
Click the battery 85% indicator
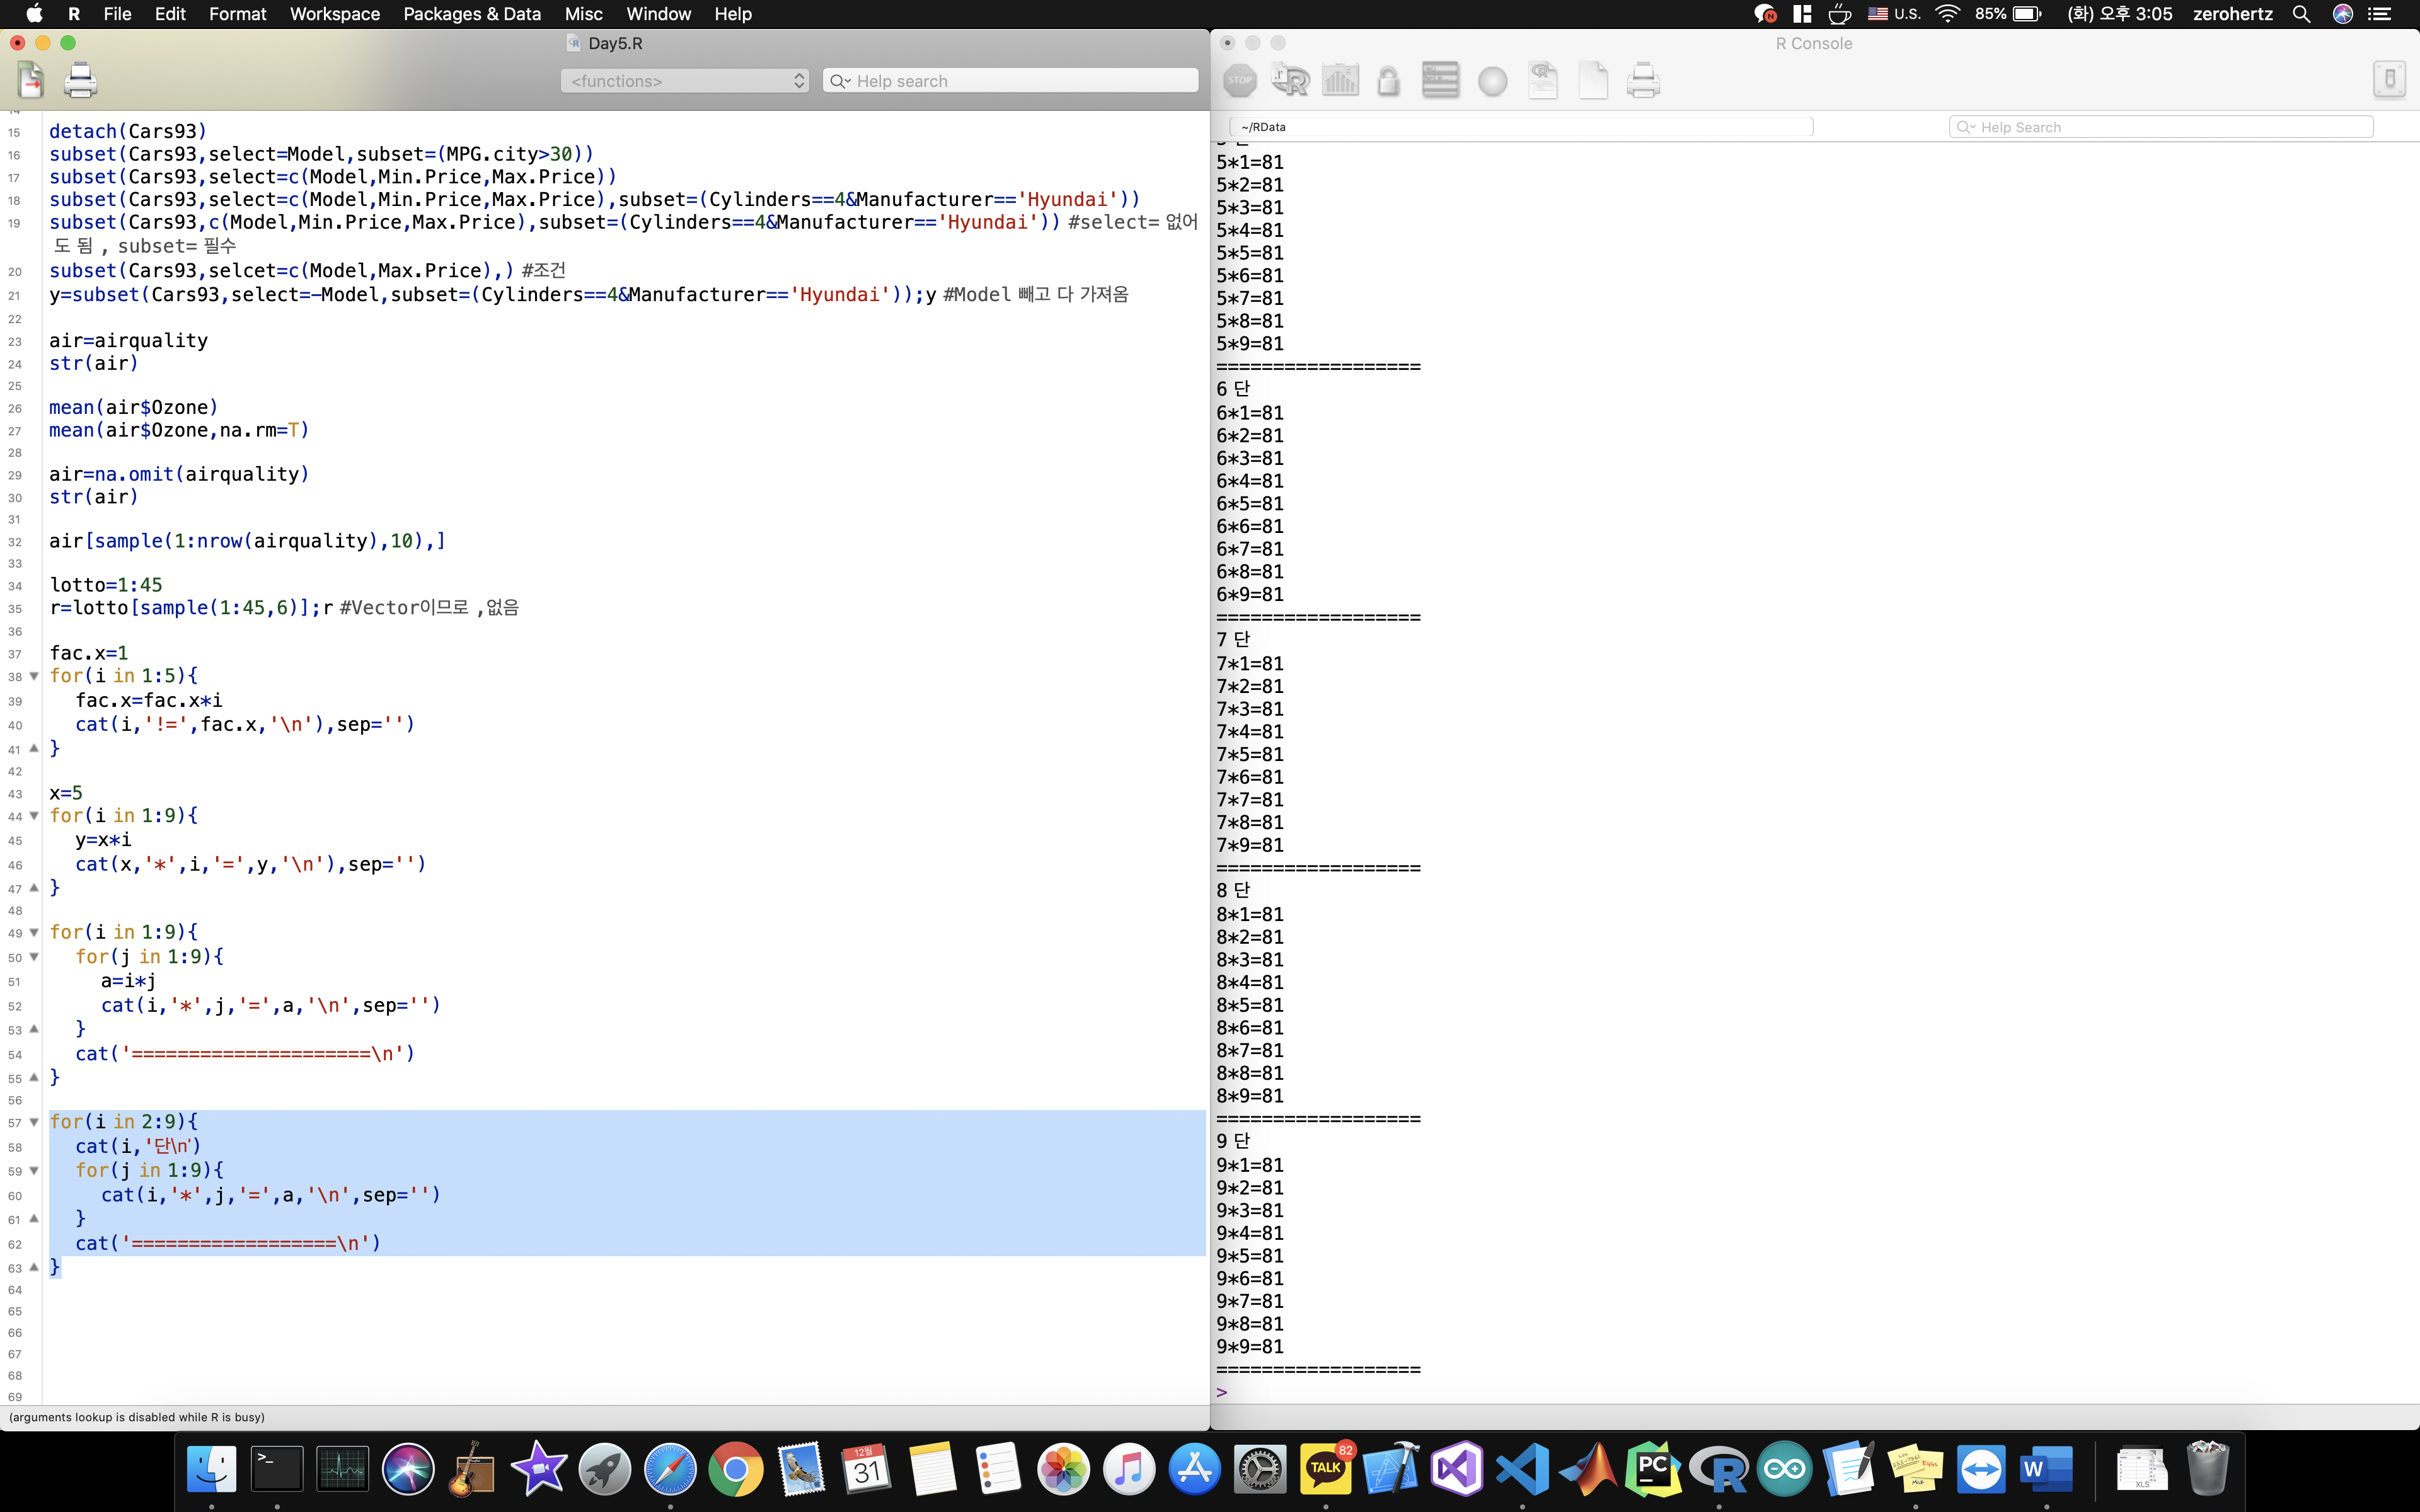2008,14
